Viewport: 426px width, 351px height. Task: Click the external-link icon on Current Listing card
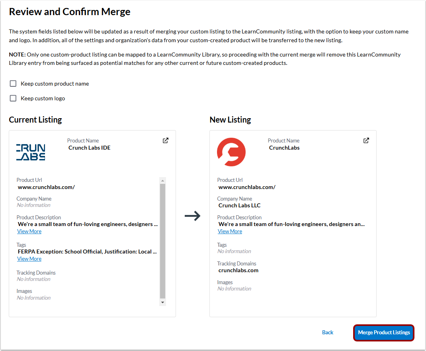(x=165, y=140)
